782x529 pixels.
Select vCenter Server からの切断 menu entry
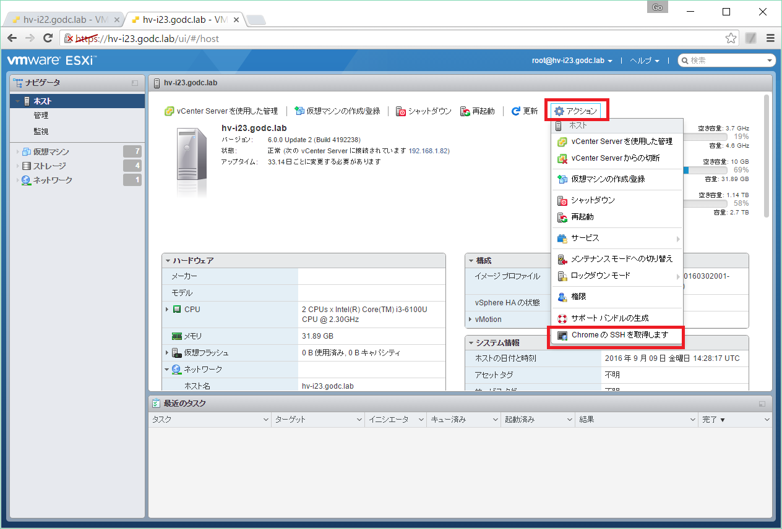[x=617, y=158]
